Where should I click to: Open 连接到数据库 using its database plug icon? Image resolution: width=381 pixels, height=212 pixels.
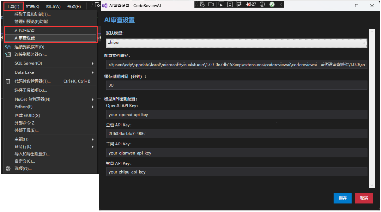click(x=7, y=47)
